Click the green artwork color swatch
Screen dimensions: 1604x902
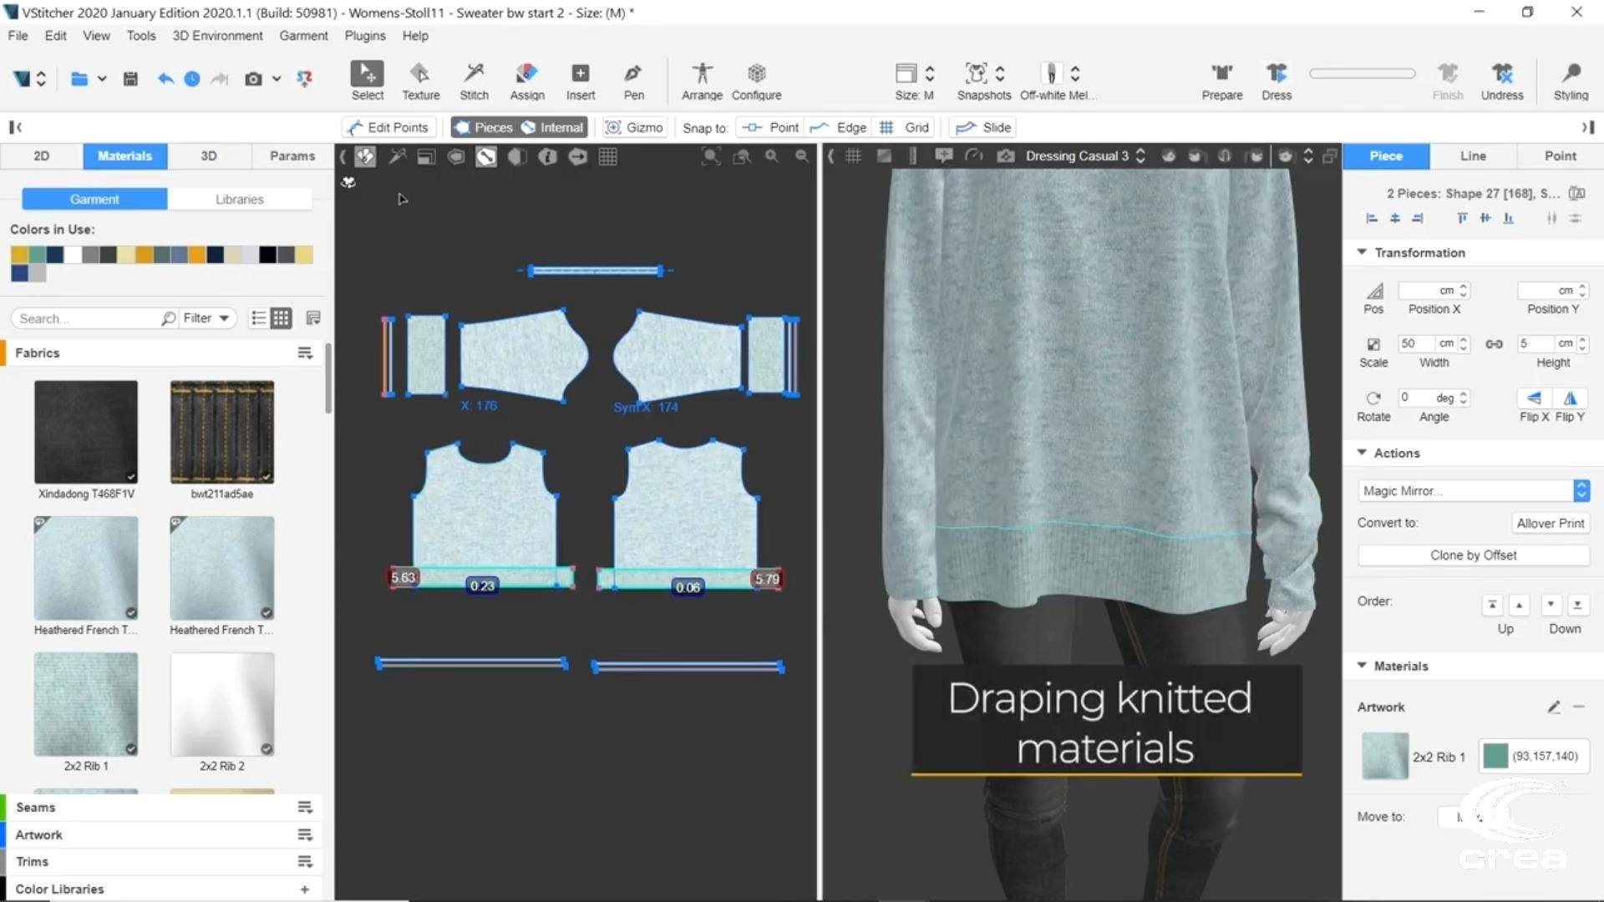(x=1495, y=756)
